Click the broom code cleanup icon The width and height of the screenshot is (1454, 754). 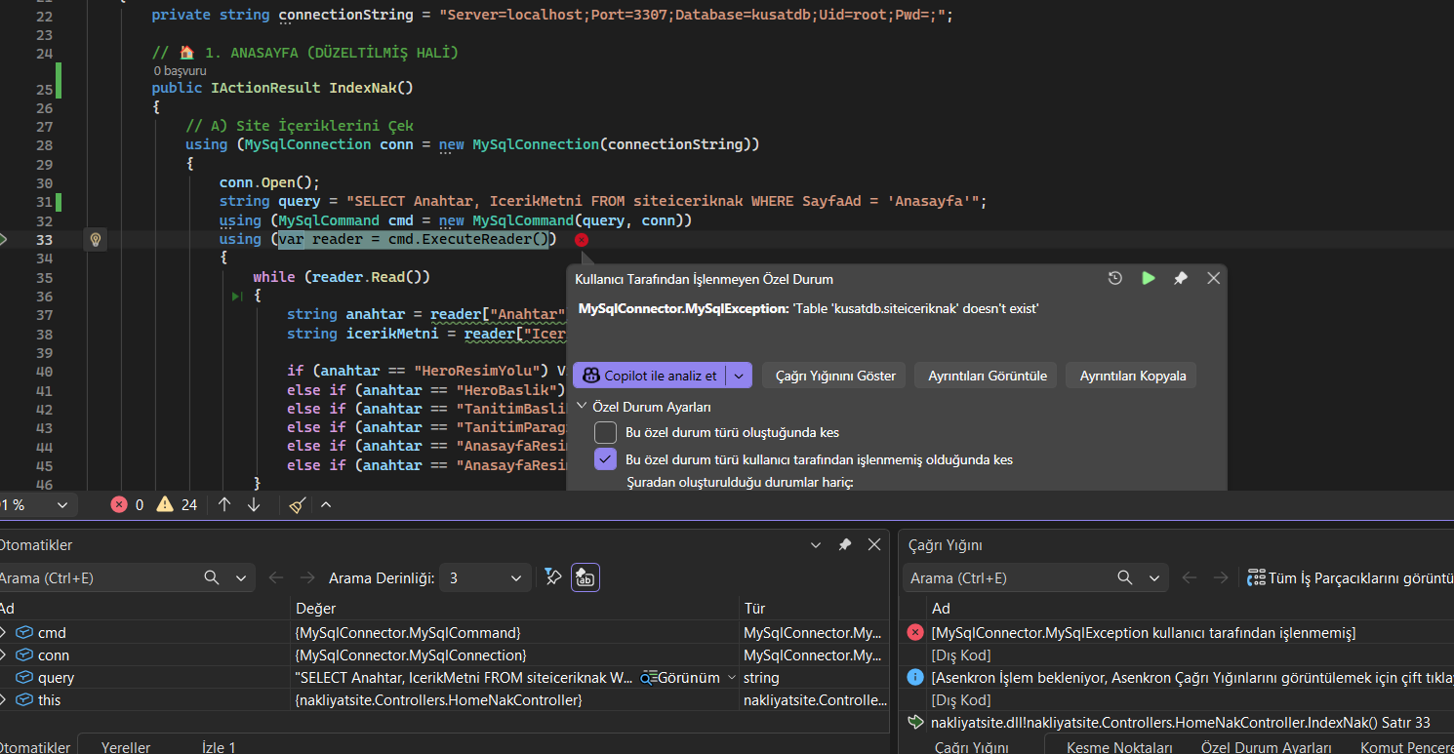[298, 505]
